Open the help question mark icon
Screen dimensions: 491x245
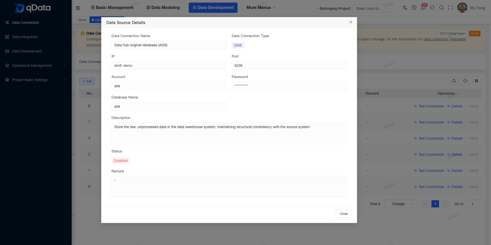point(414,8)
